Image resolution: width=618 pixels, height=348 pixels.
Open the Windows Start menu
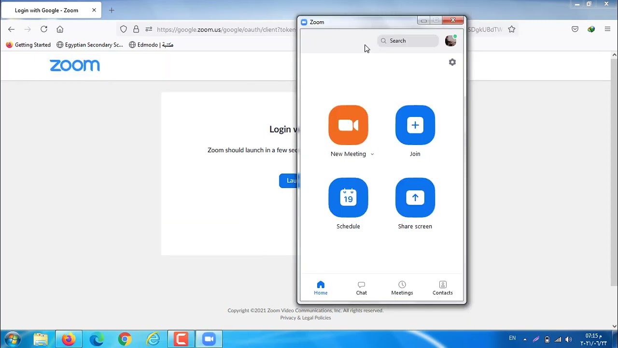click(x=13, y=339)
